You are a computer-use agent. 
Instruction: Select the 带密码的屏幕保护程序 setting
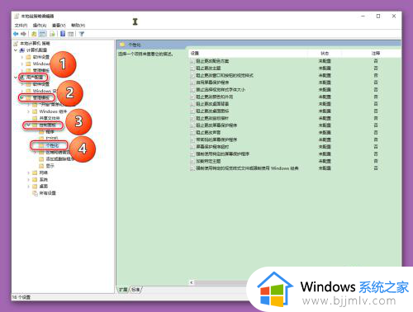click(216, 139)
